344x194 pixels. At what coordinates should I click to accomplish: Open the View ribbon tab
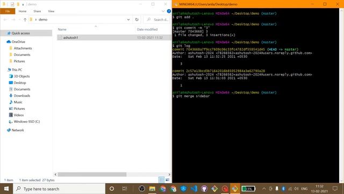51,11
